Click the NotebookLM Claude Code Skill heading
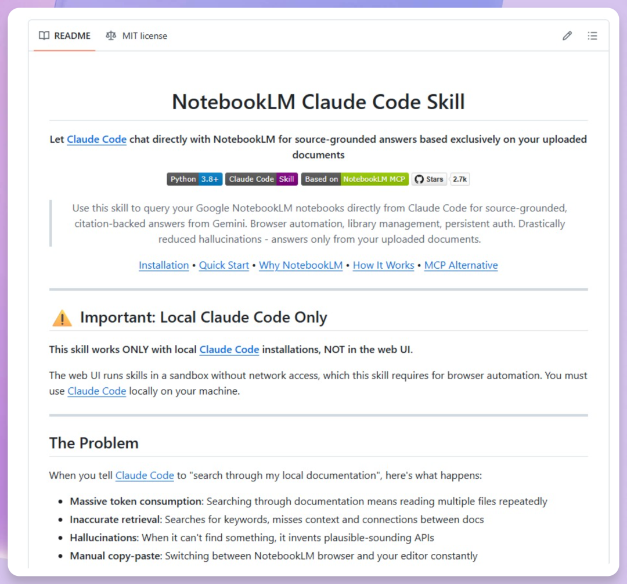627x584 pixels. [x=318, y=102]
